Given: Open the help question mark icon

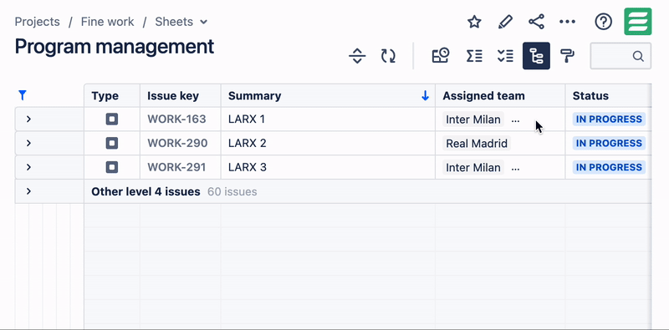Looking at the screenshot, I should [603, 22].
